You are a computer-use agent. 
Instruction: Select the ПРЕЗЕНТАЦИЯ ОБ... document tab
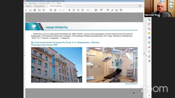pyautogui.click(x=56, y=6)
